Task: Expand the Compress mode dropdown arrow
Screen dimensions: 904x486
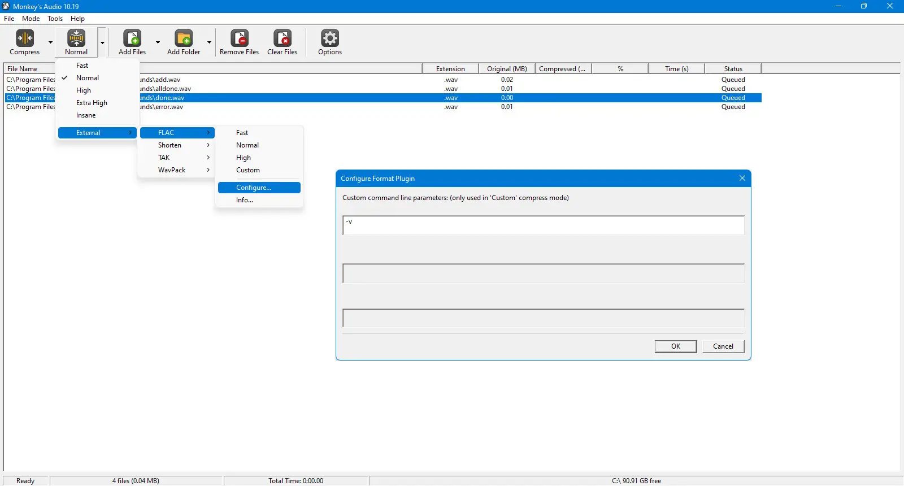Action: coord(50,42)
